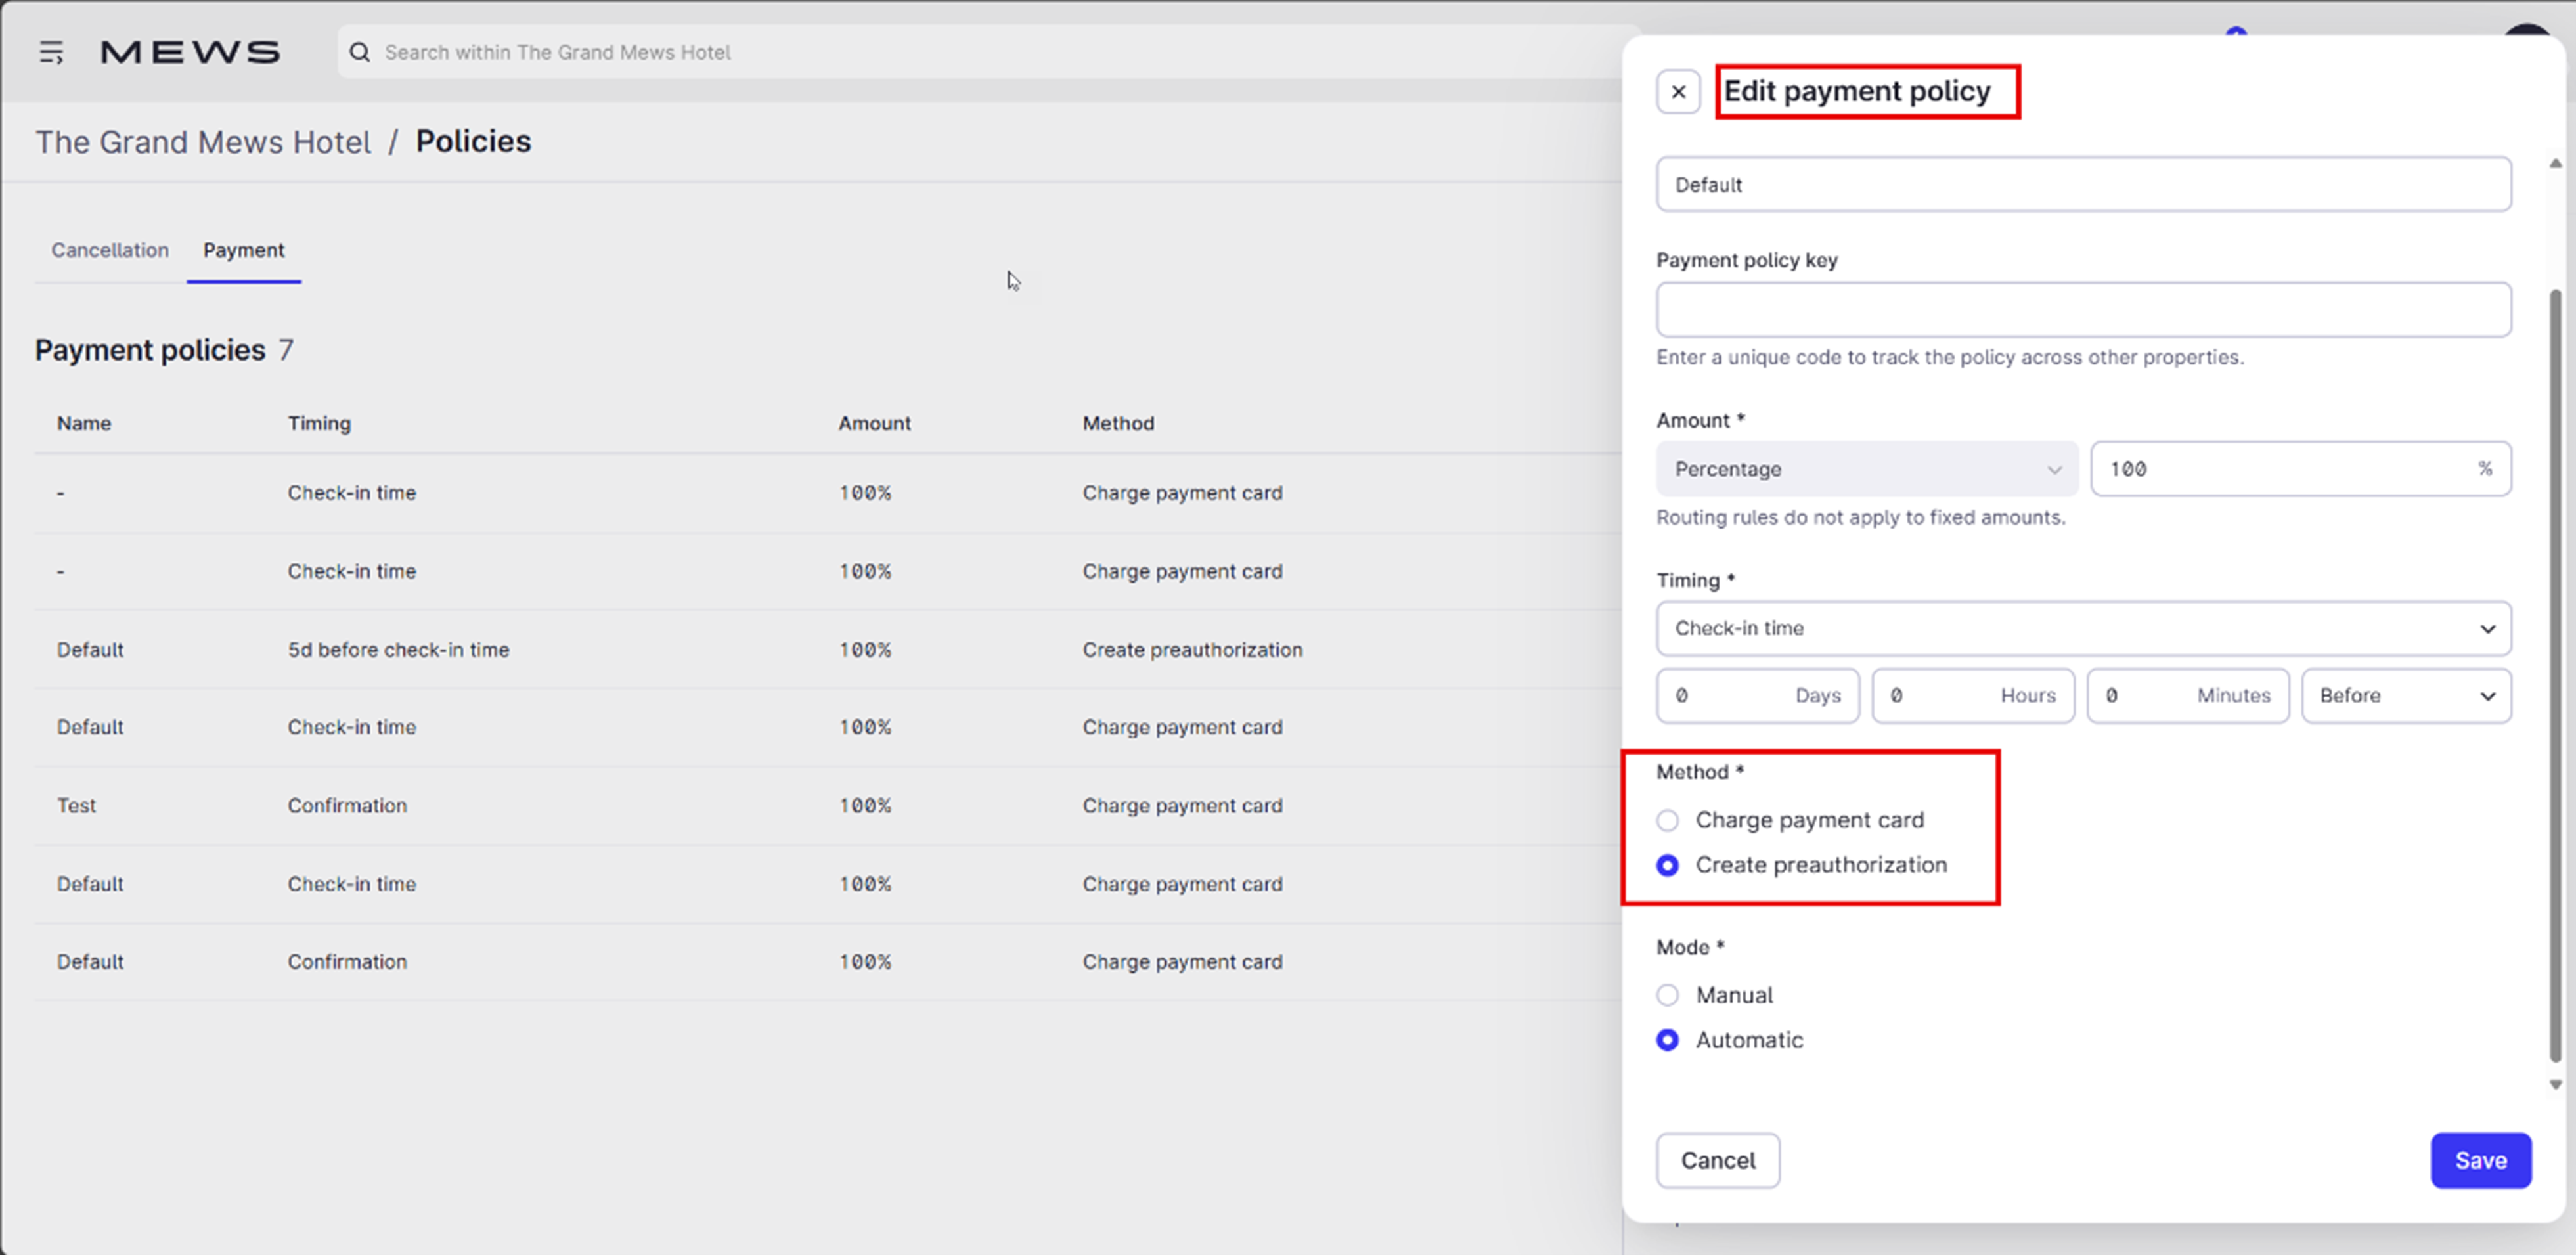Click the Mews logo
The height and width of the screenshot is (1255, 2576).
pyautogui.click(x=190, y=52)
